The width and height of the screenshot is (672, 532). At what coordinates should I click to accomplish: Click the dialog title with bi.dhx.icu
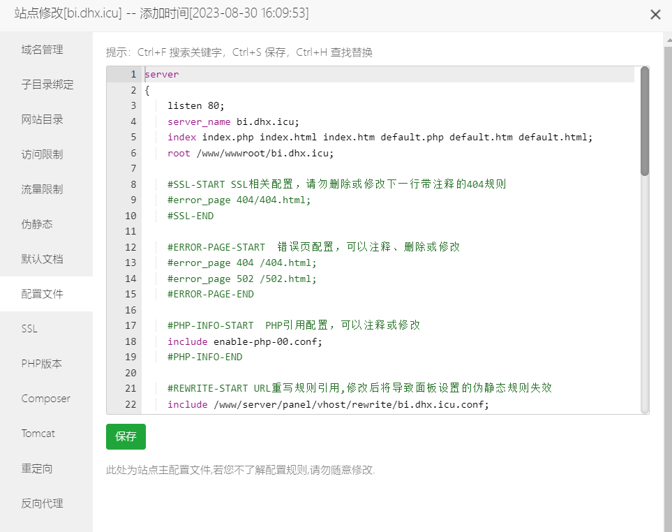click(161, 13)
